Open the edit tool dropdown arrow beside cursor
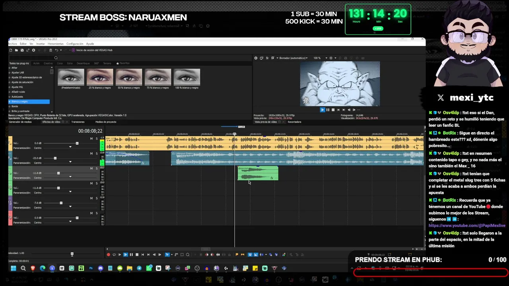Screen dimensions: 509x286 pos(171,255)
